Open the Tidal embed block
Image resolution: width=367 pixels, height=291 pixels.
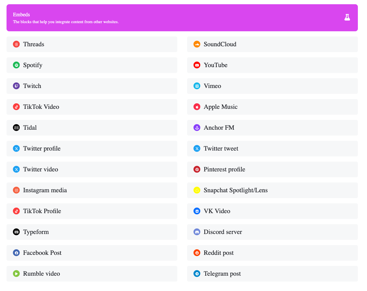(x=92, y=127)
